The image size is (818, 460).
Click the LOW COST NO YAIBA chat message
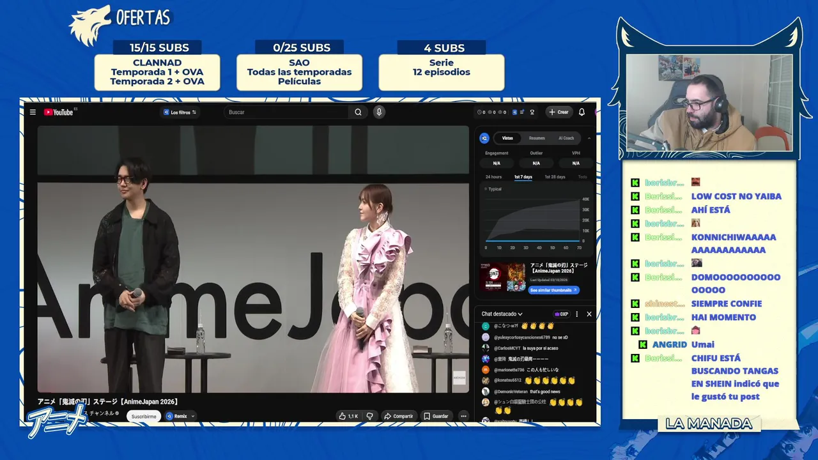pos(736,196)
